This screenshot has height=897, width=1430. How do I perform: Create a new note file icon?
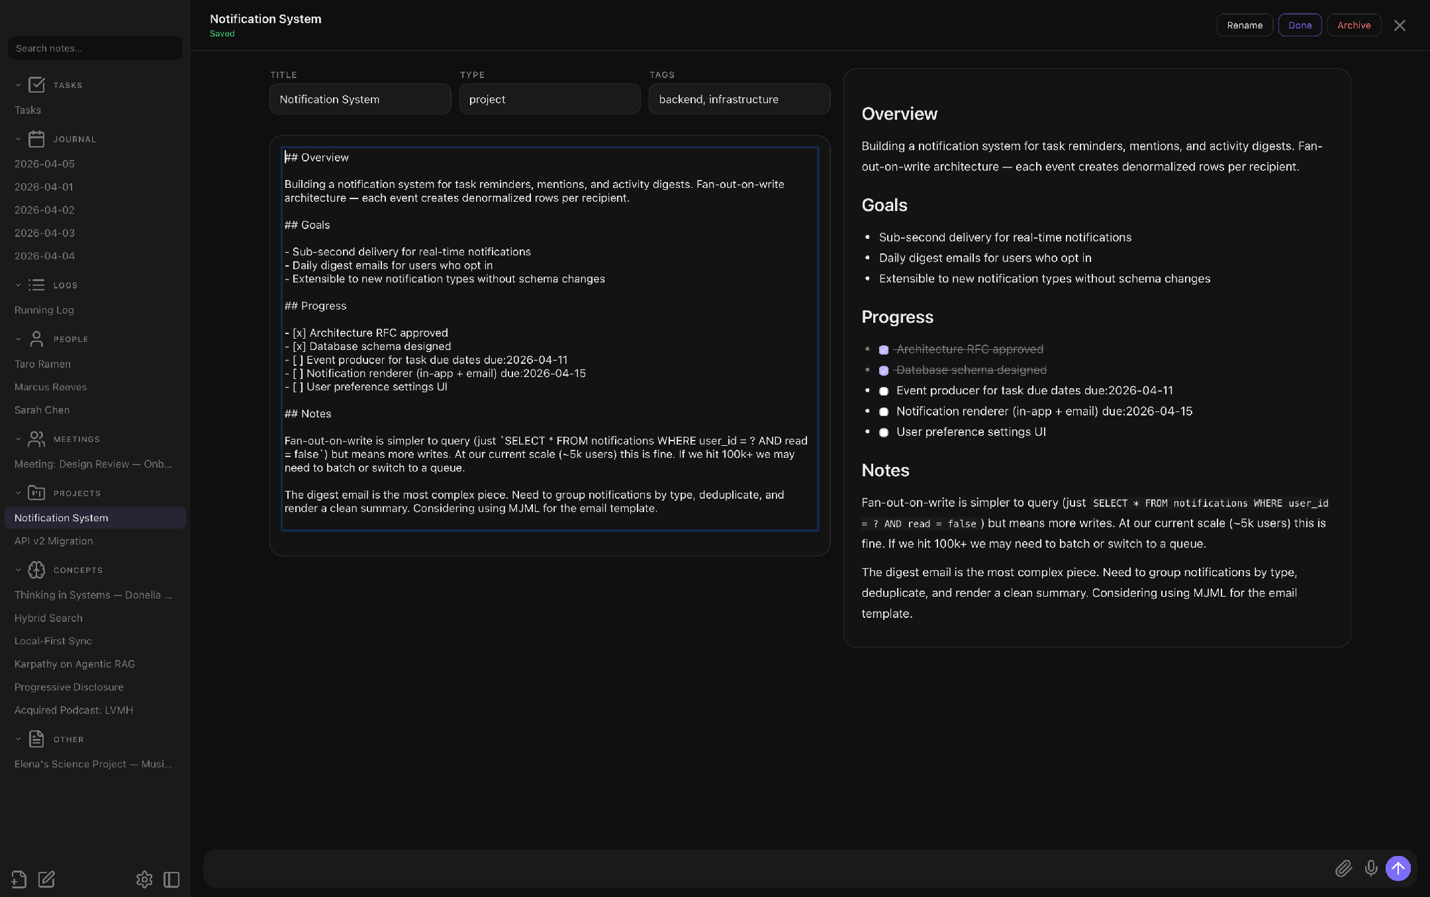click(19, 879)
